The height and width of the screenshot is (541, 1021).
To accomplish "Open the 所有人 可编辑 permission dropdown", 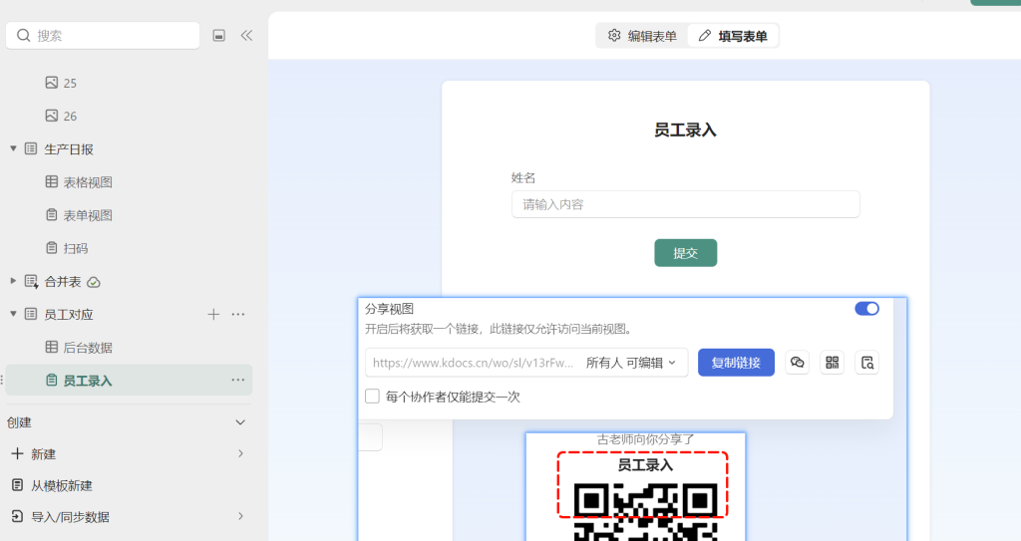I will pyautogui.click(x=630, y=363).
